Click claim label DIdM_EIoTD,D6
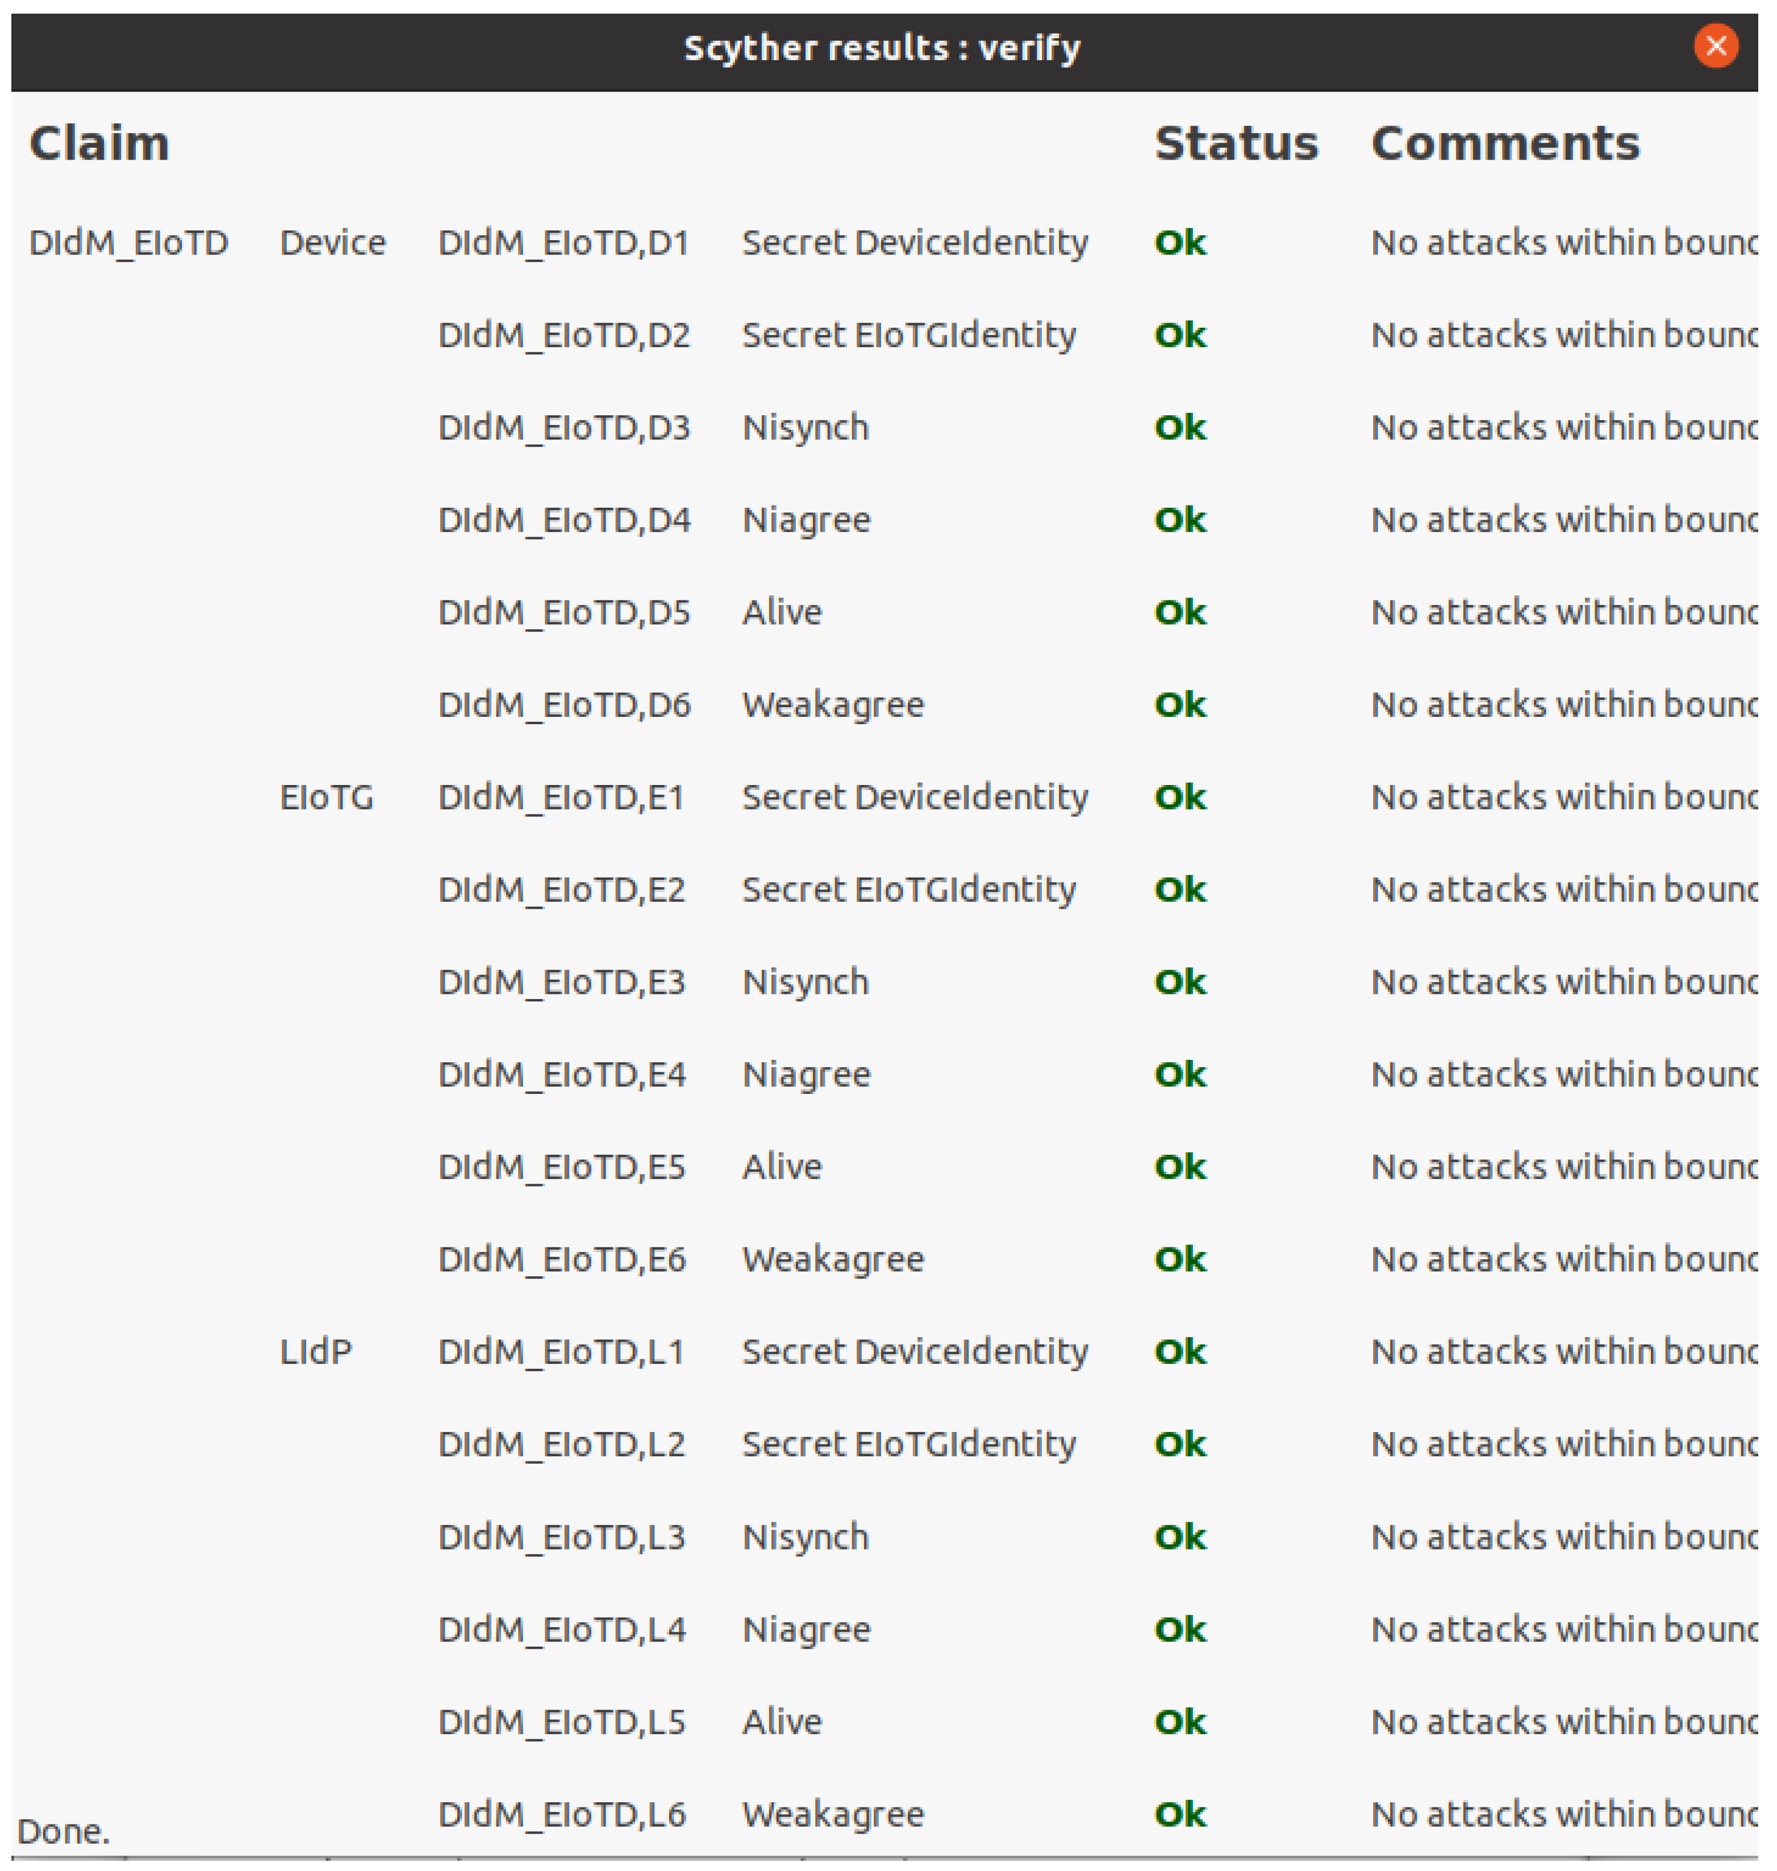 [564, 705]
